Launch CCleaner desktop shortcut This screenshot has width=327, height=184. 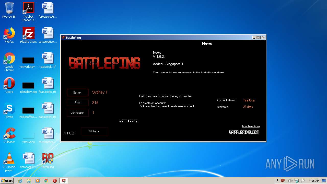tap(9, 135)
